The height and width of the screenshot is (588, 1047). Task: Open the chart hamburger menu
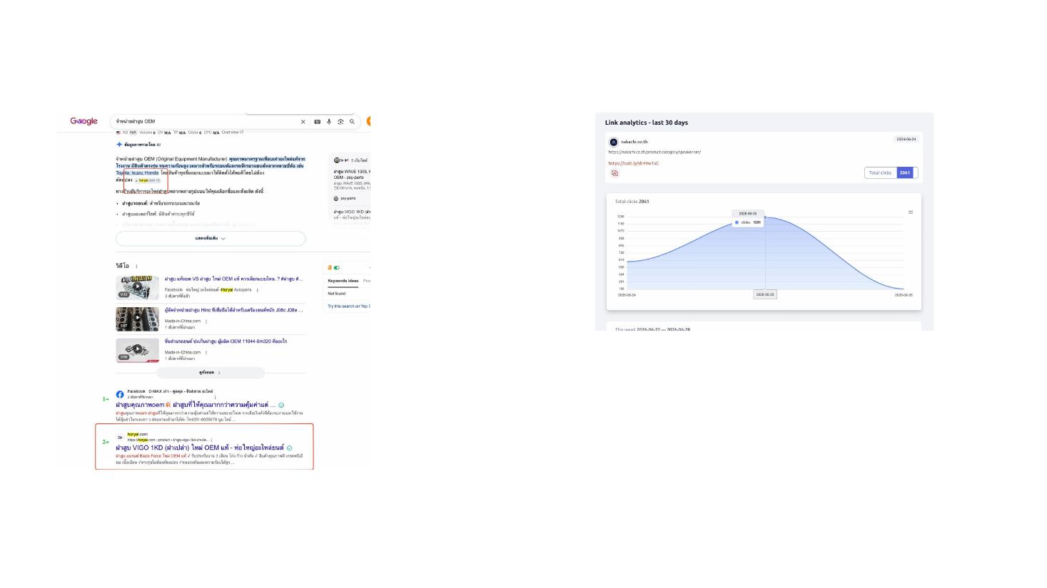coord(911,212)
